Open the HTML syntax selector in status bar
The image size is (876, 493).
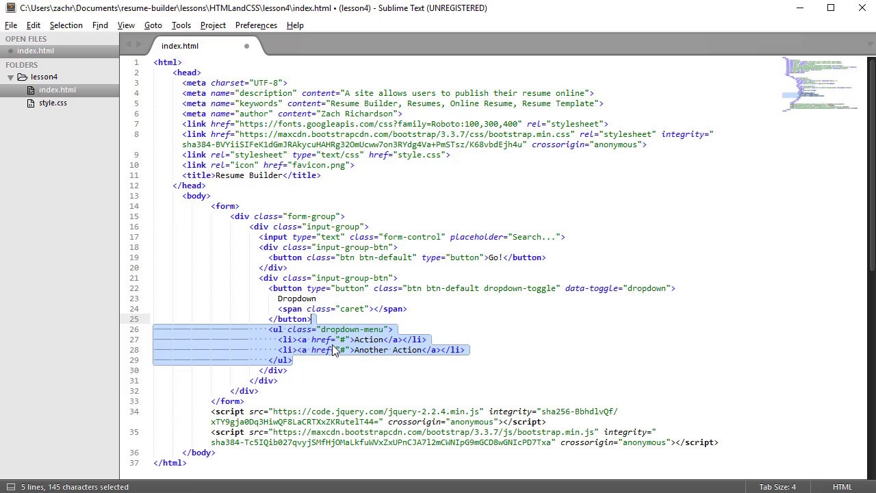click(842, 487)
